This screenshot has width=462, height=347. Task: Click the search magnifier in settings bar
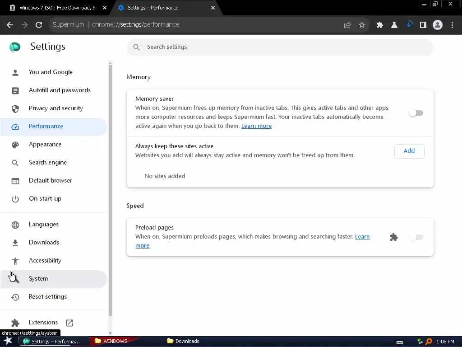(x=136, y=47)
